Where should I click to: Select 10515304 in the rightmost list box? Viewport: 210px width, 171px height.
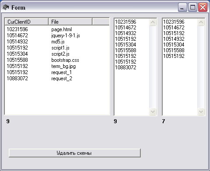point(174,45)
